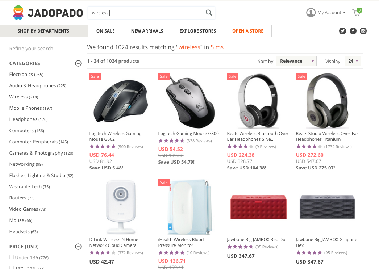The image size is (379, 269).
Task: Click Sale badge on Logitech G602 mouse
Action: [x=95, y=76]
